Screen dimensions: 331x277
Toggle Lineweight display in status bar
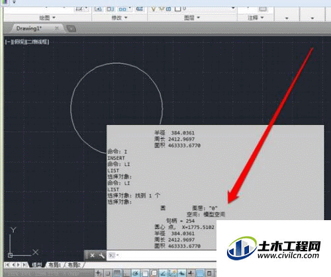(x=191, y=273)
